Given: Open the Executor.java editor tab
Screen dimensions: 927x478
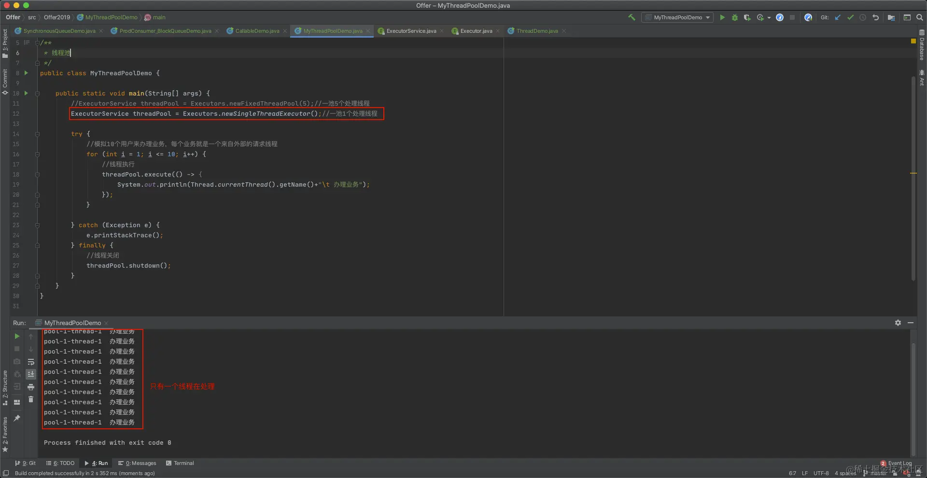Looking at the screenshot, I should click(476, 31).
